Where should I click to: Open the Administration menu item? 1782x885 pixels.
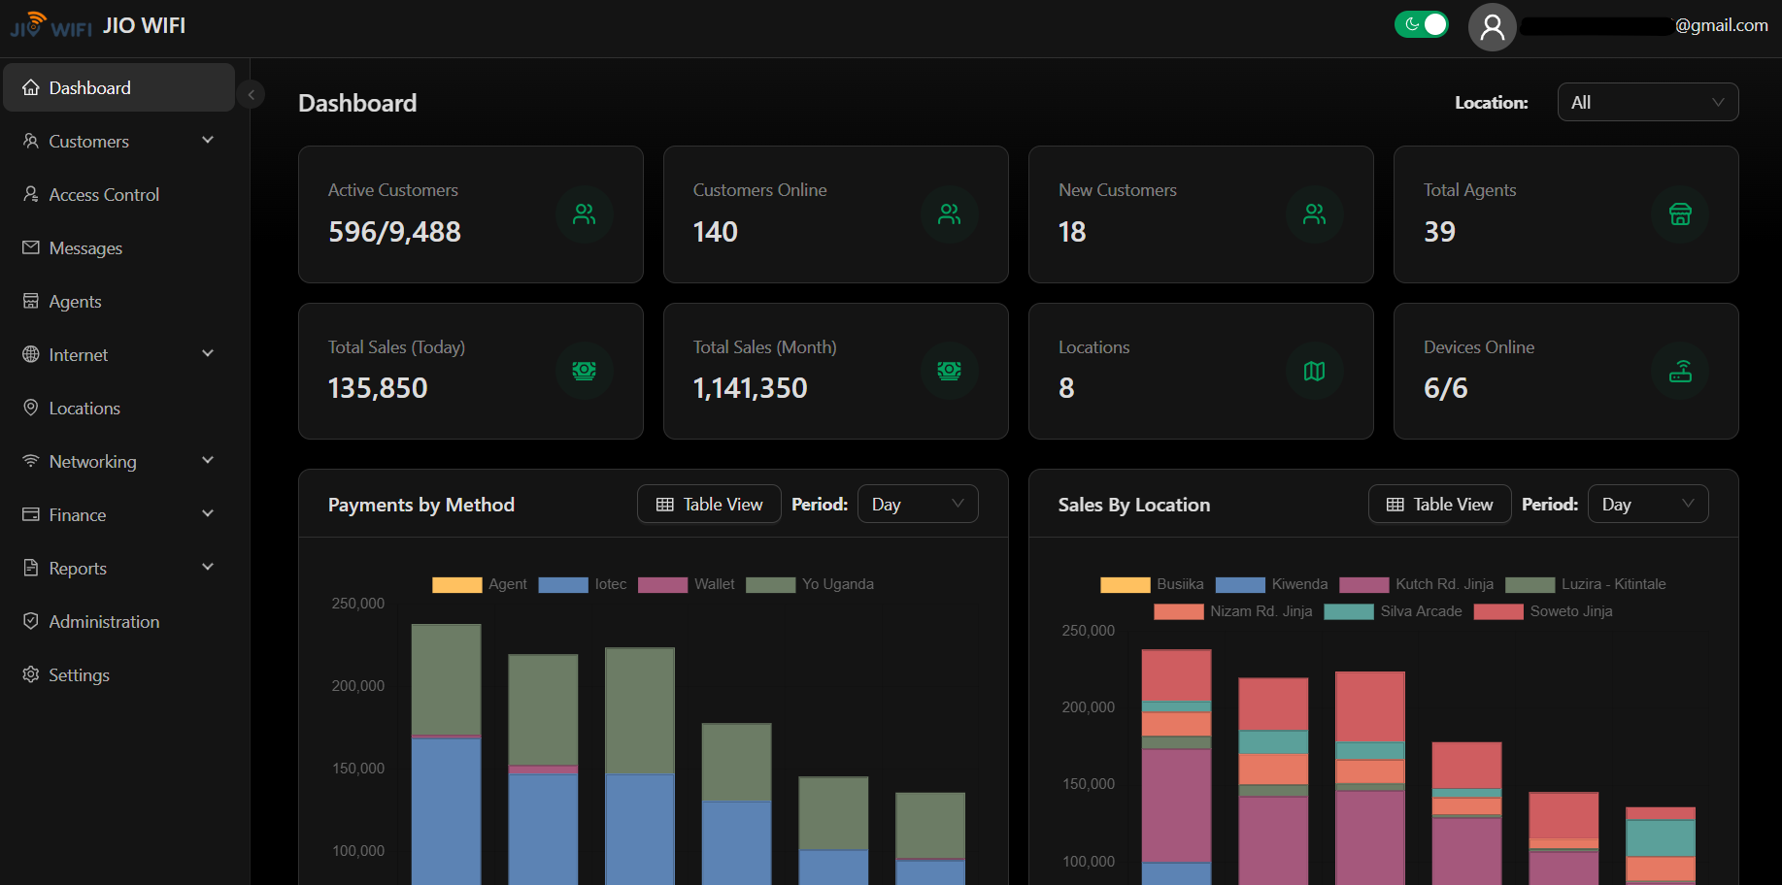click(x=119, y=621)
